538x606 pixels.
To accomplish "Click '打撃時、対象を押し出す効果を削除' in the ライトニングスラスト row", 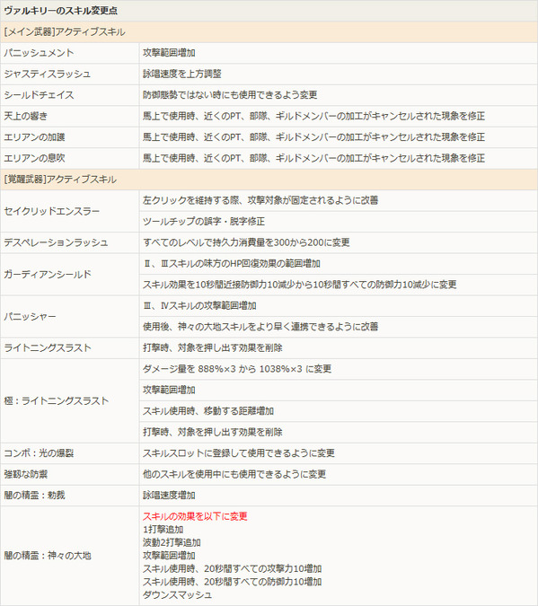I will pyautogui.click(x=212, y=347).
